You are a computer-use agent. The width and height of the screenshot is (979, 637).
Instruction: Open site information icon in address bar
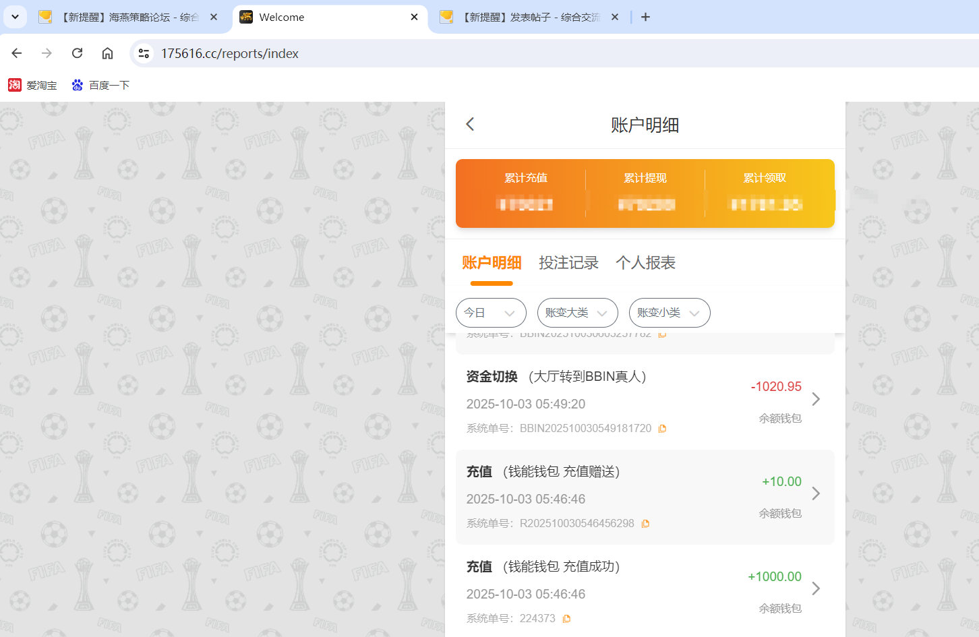(144, 53)
